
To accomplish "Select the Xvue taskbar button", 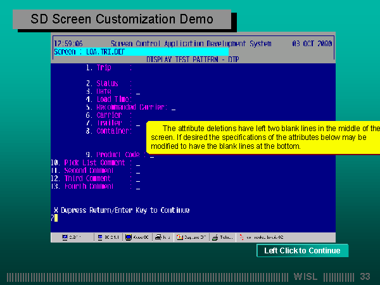I will [x=138, y=237].
